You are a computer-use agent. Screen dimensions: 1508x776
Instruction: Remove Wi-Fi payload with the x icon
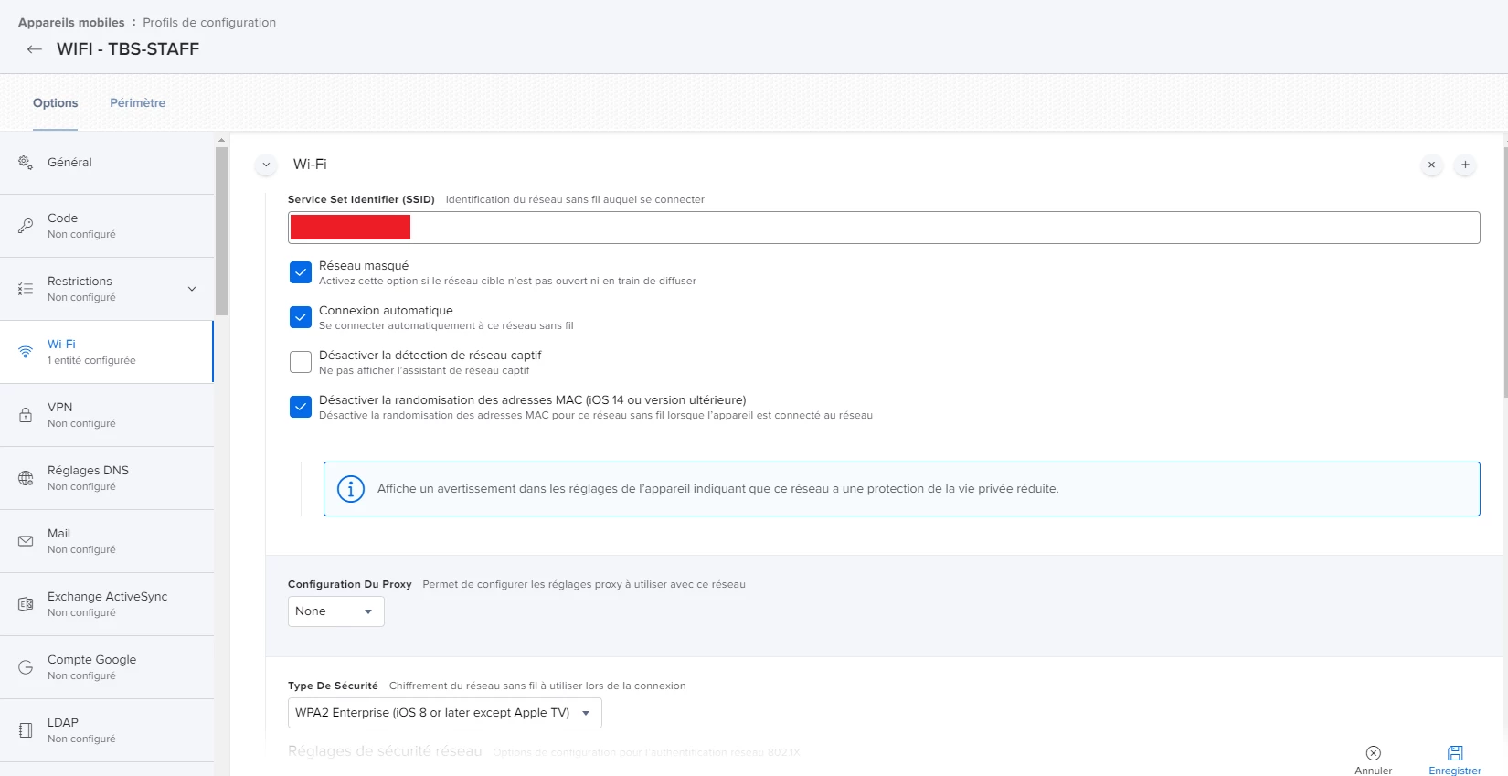(1431, 165)
